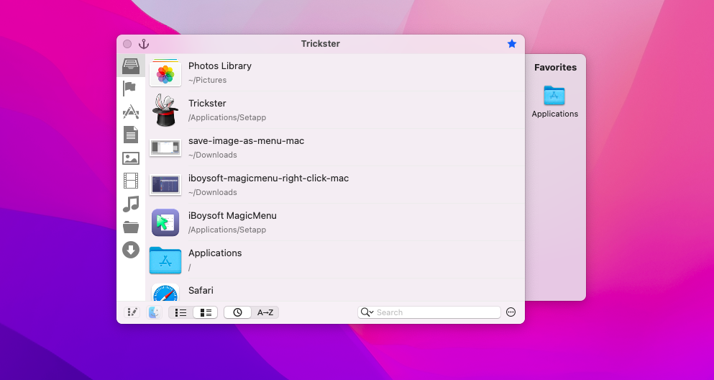Select Trickster top hat app icon
Screen dimensions: 714x380
click(x=165, y=110)
